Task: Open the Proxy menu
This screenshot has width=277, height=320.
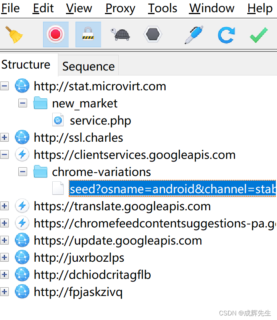Action: (120, 9)
